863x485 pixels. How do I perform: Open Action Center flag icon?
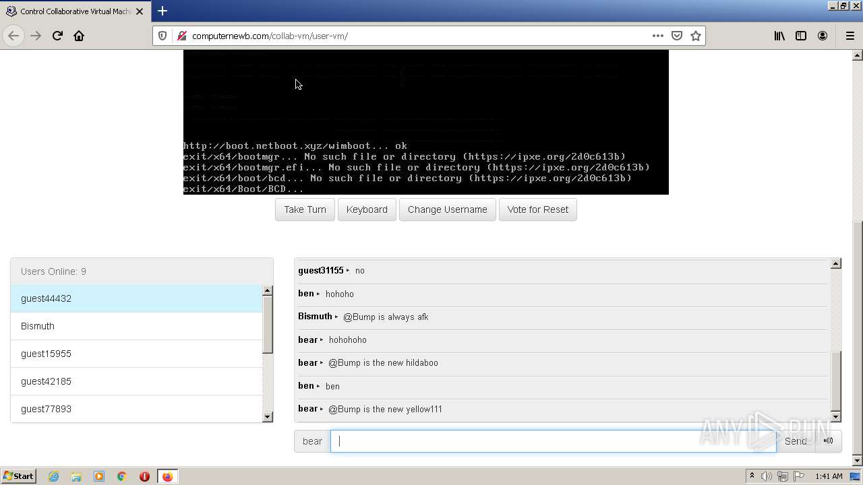tap(799, 476)
